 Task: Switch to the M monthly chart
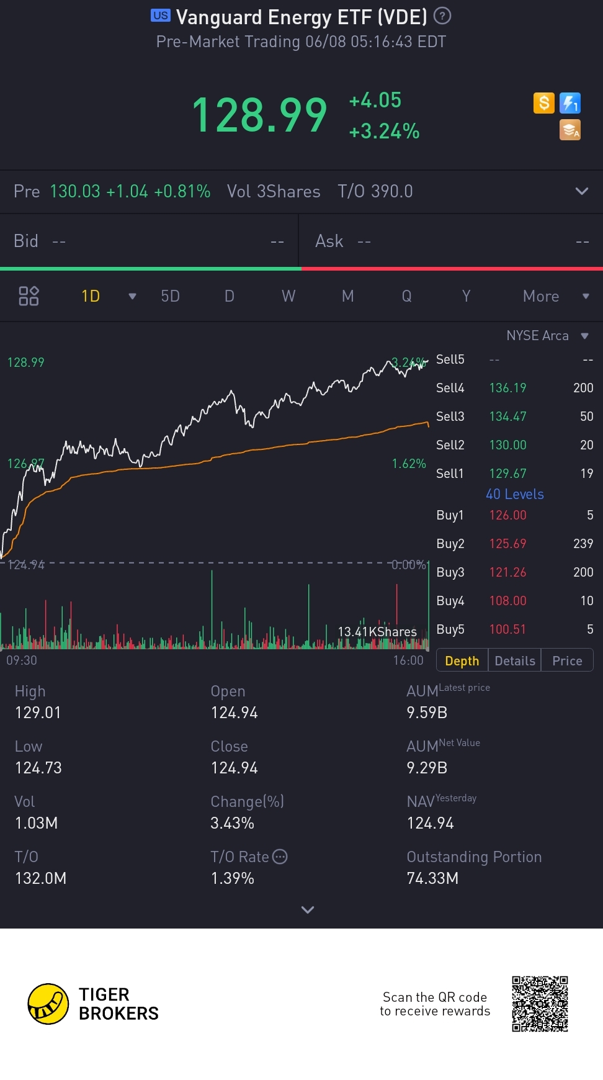click(x=348, y=296)
